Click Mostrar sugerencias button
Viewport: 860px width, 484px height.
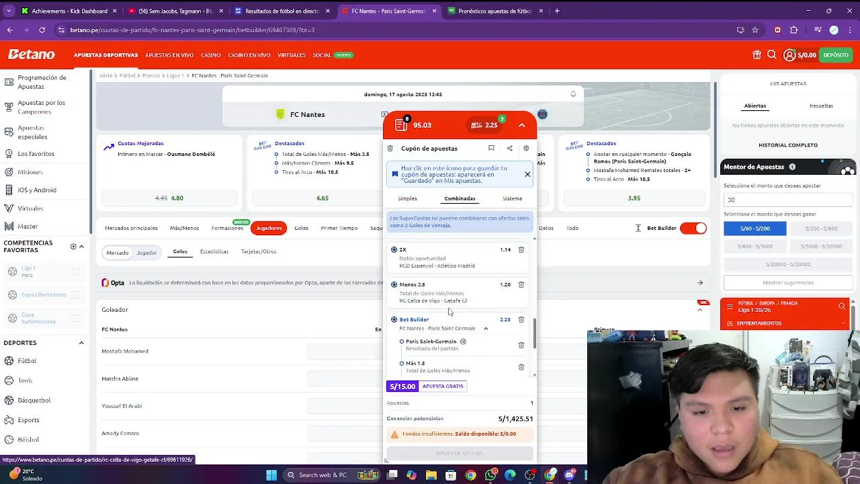tap(788, 283)
